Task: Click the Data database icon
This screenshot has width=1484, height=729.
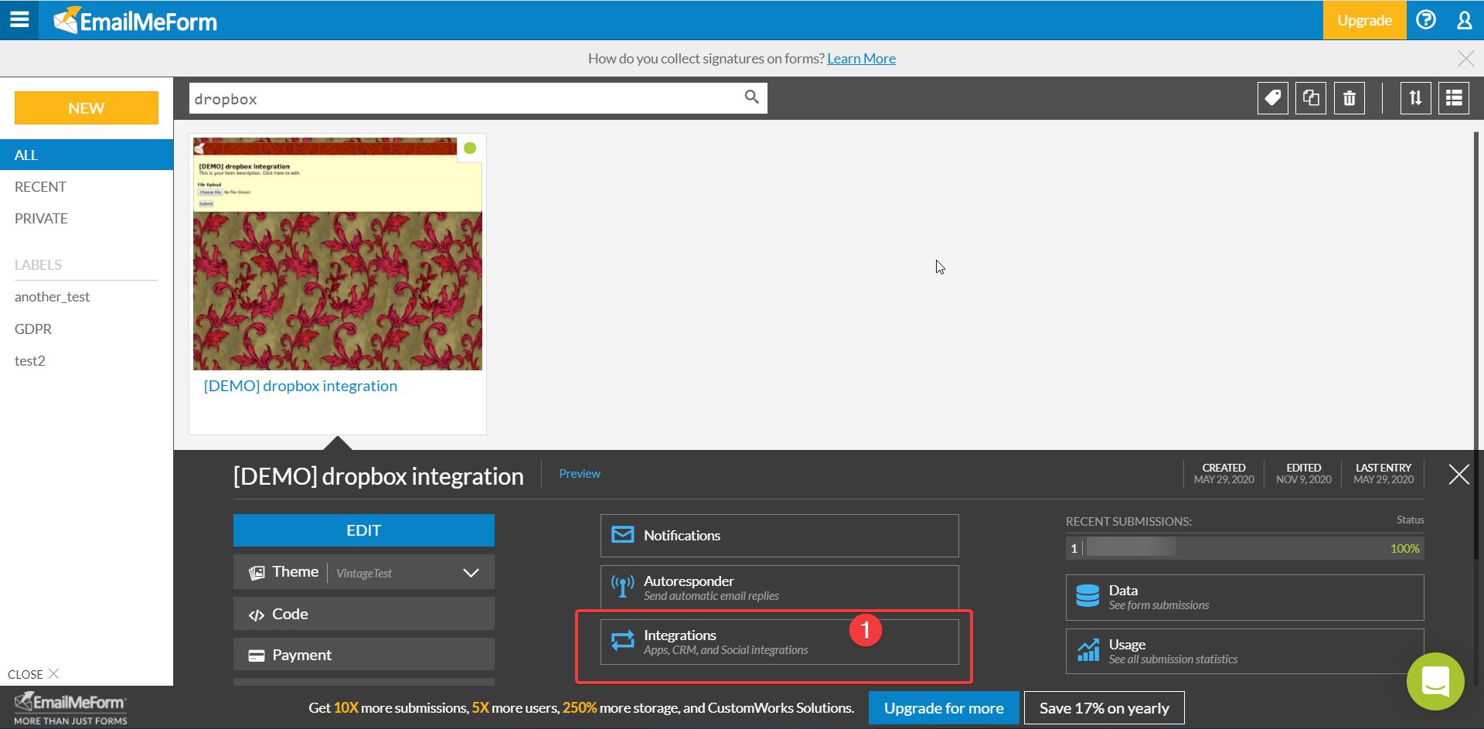Action: point(1087,596)
